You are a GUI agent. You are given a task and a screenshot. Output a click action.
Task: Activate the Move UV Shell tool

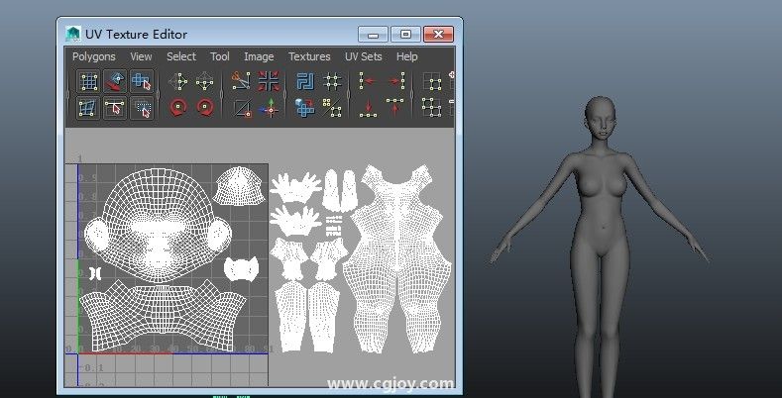(x=115, y=81)
